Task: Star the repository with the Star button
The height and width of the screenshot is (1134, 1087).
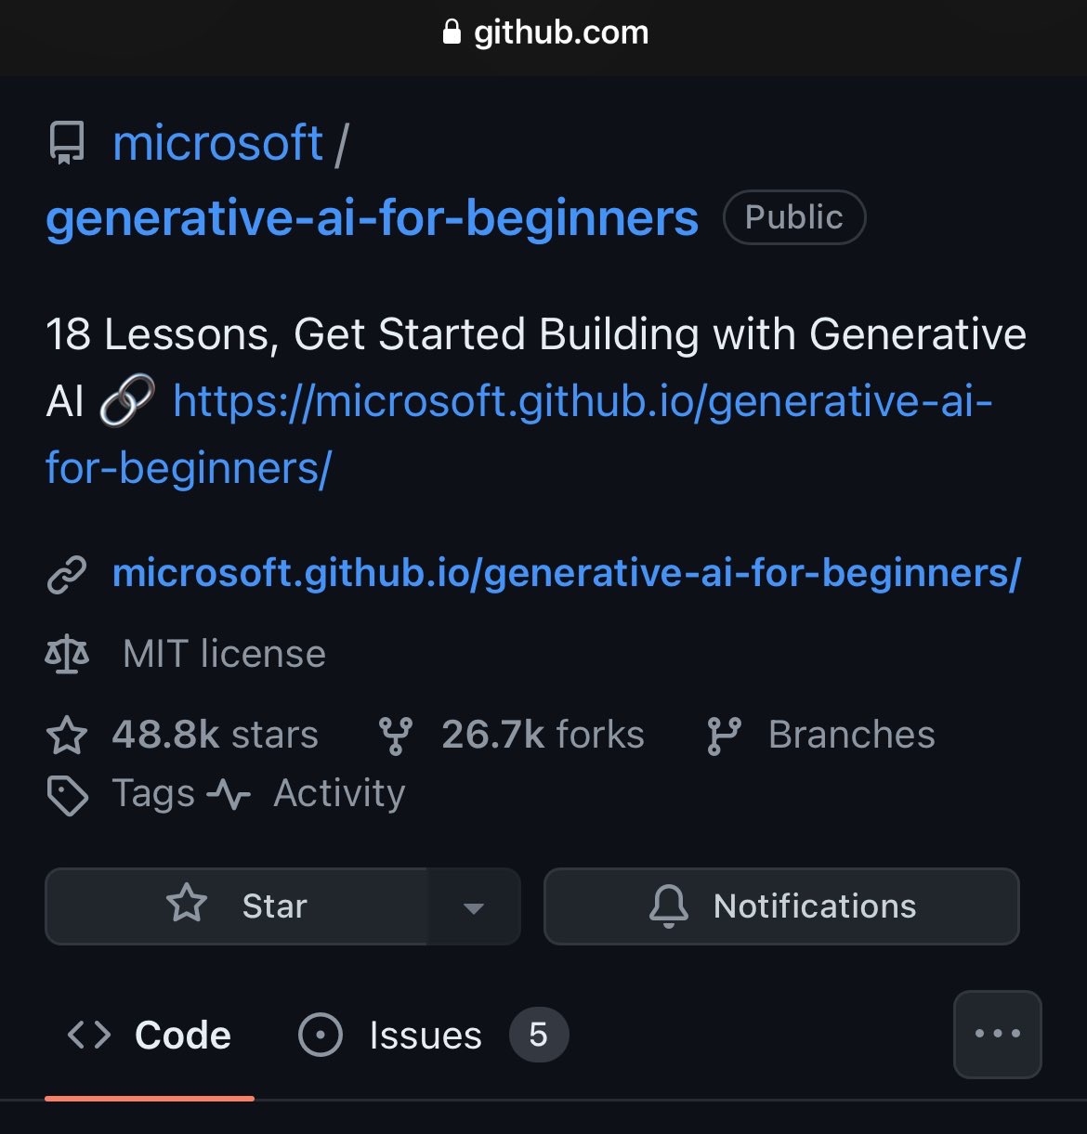Action: click(237, 906)
